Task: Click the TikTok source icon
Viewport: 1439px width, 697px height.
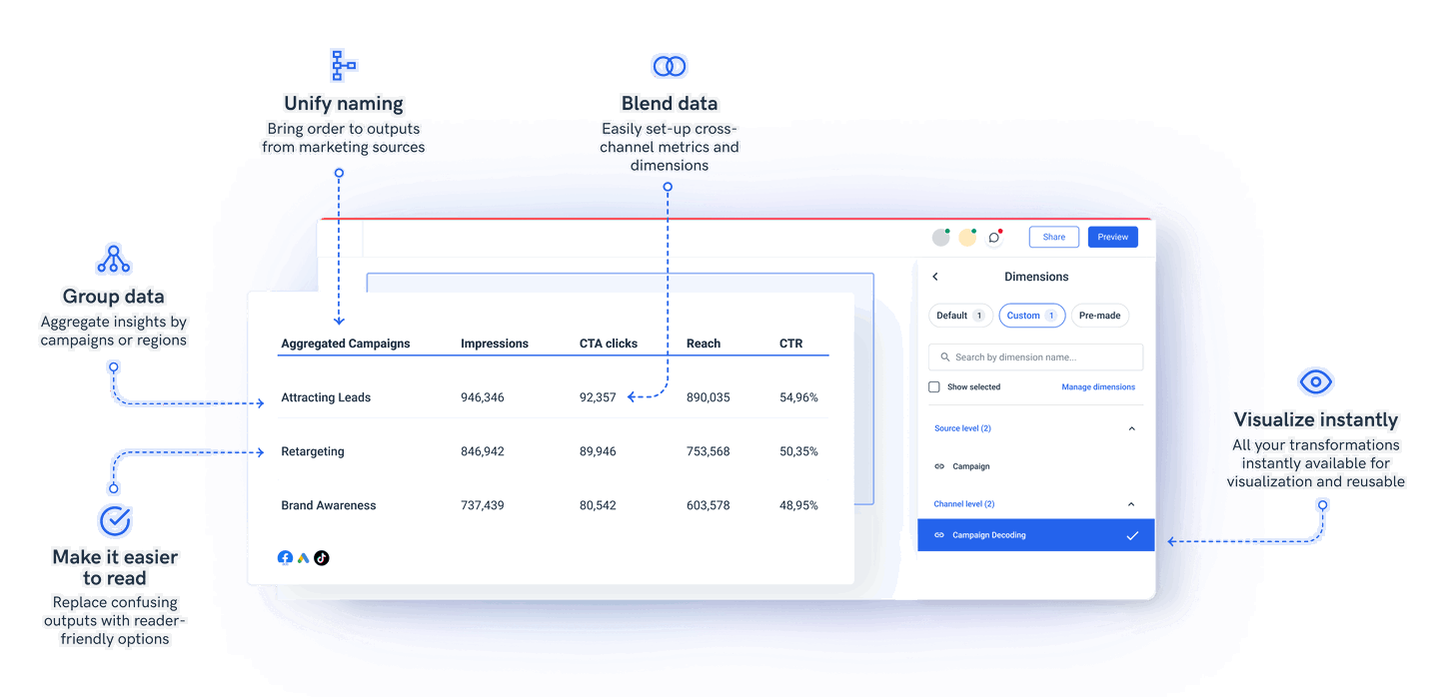Action: pyautogui.click(x=321, y=557)
